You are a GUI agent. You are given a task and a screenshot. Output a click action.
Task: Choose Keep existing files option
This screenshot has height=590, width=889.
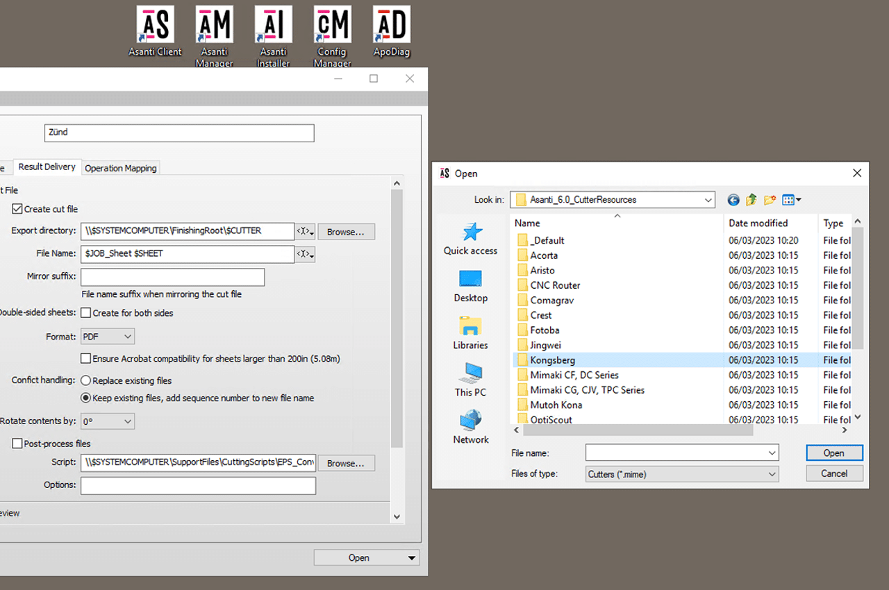coord(86,398)
